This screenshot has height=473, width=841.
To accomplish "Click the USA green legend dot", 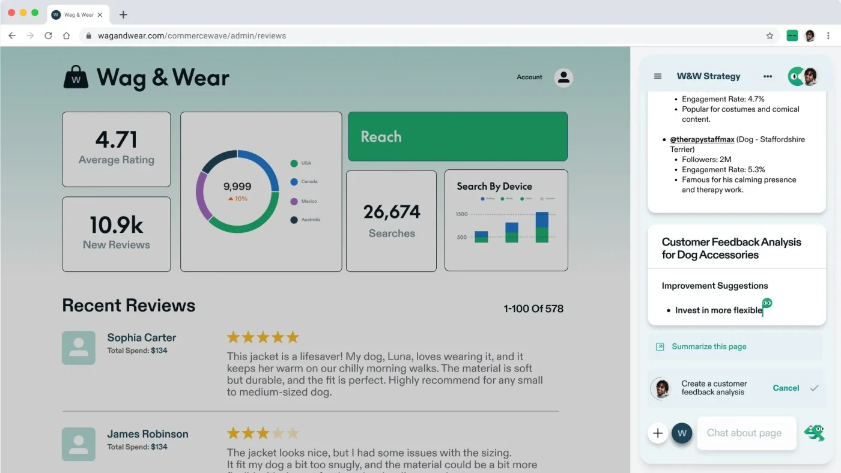I will coord(294,163).
